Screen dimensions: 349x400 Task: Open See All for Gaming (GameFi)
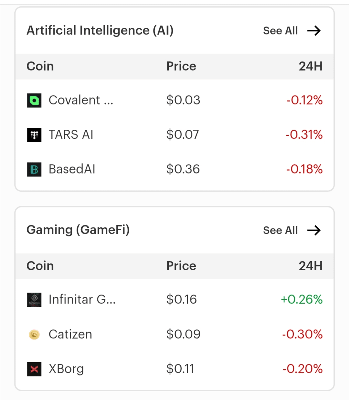(280, 230)
